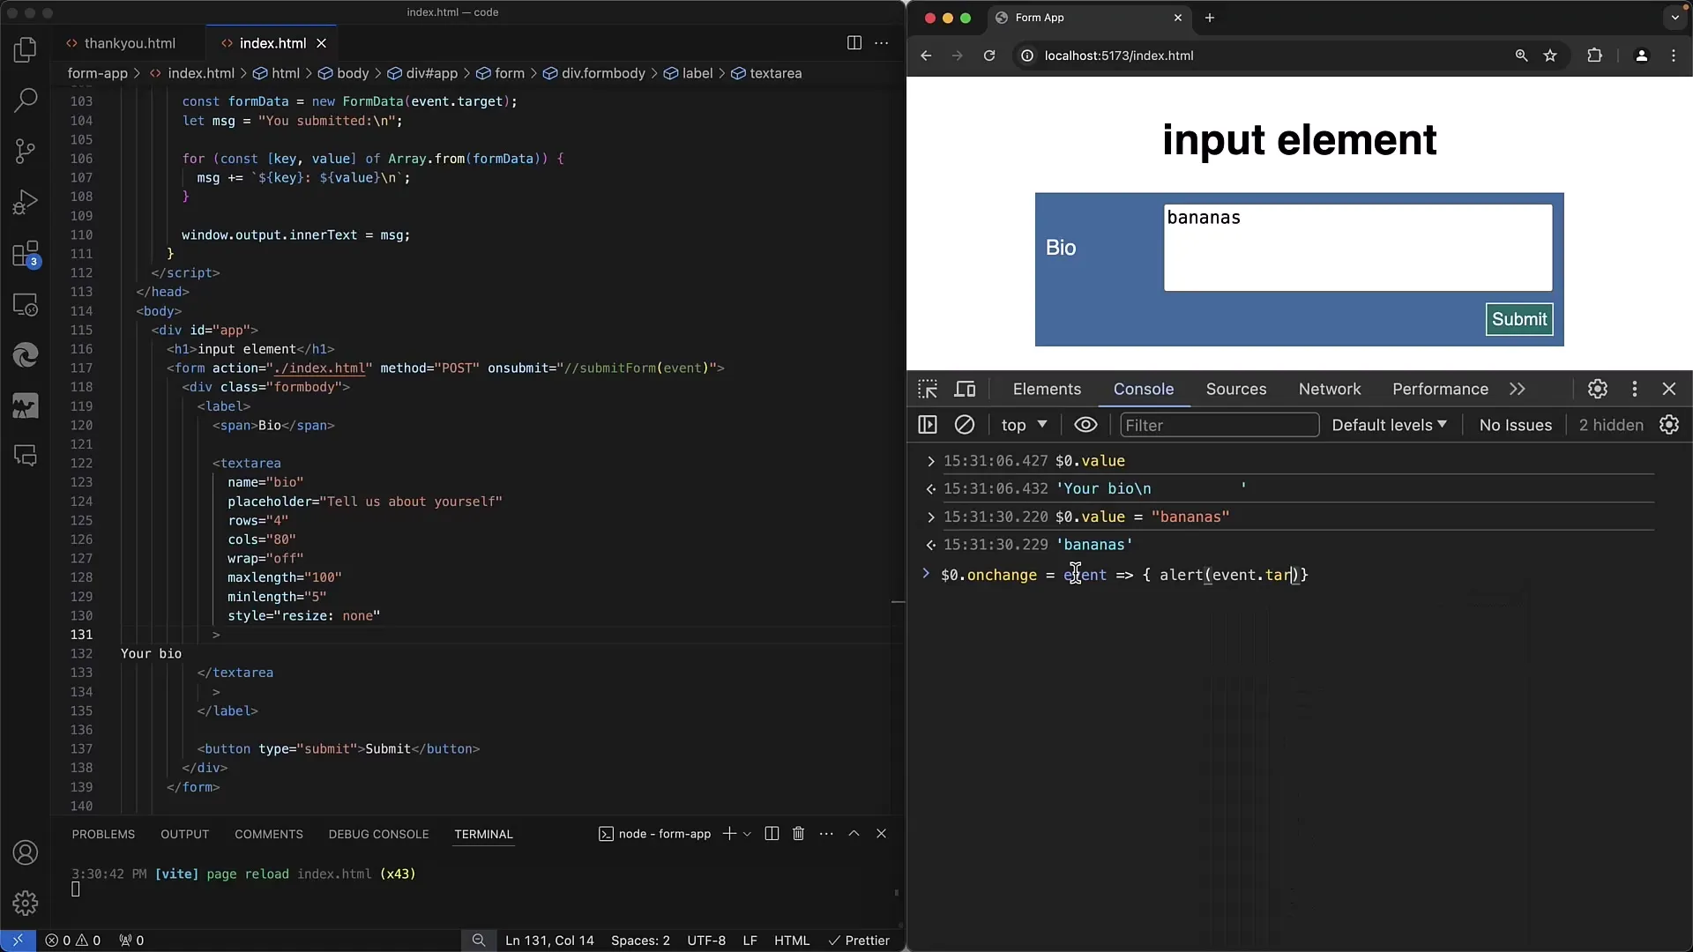Image resolution: width=1693 pixels, height=952 pixels.
Task: Open the Run and Debug view
Action: [26, 203]
